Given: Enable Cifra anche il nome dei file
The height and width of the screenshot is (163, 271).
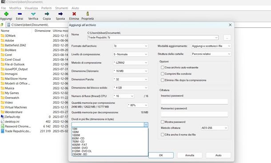Looking at the screenshot, I should tap(163, 135).
